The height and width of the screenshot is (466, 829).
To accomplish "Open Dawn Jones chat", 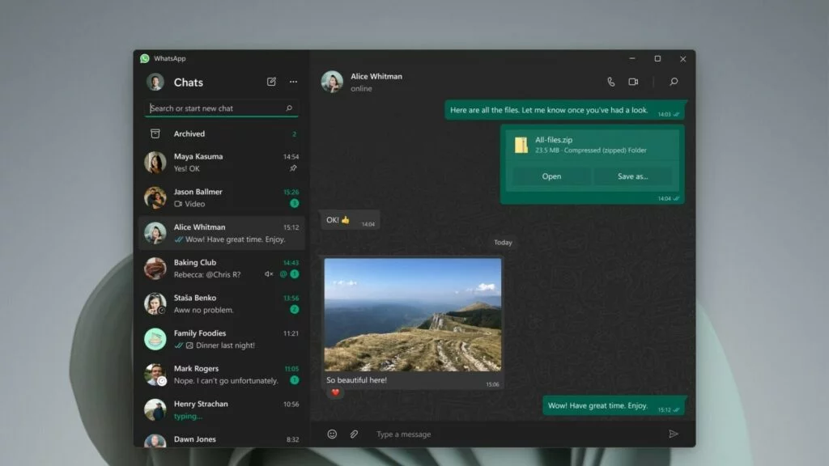I will point(222,438).
